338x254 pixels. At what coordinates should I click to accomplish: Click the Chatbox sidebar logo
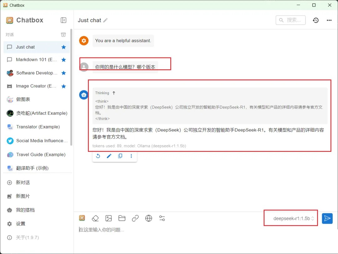coord(10,20)
